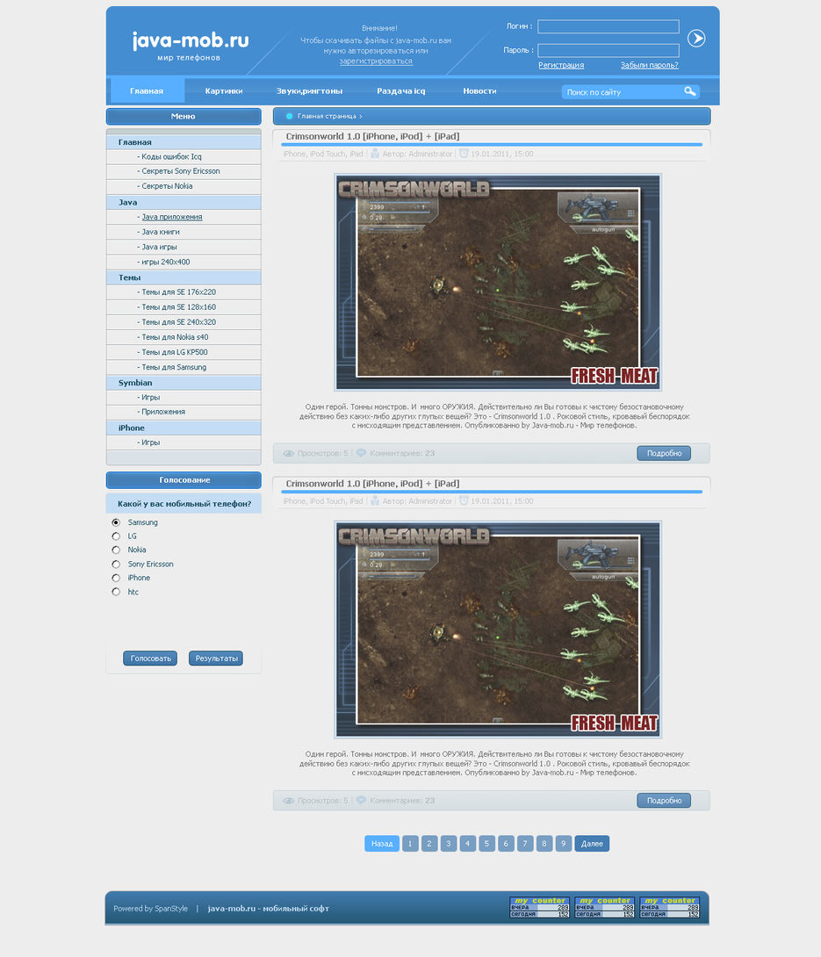Click first post's views eye icon
Viewport: 821px width, 957px height.
pos(289,453)
